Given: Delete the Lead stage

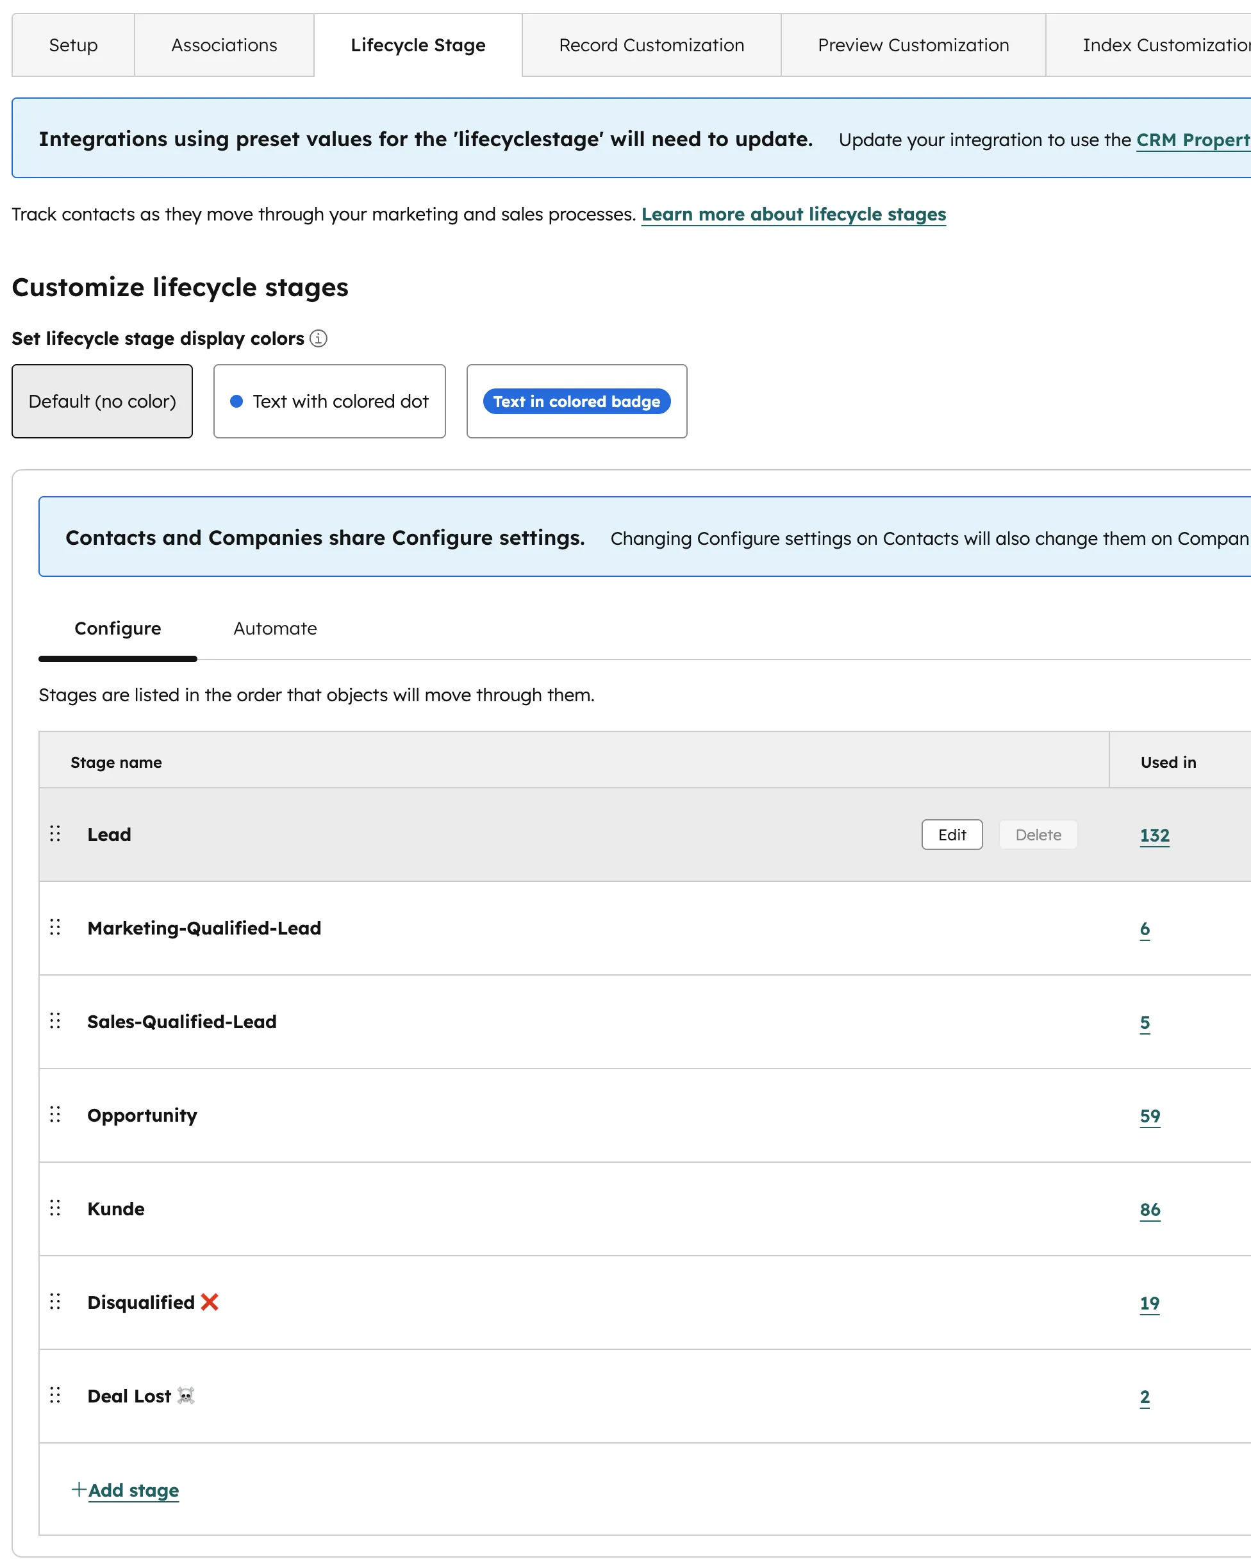Looking at the screenshot, I should coord(1038,834).
